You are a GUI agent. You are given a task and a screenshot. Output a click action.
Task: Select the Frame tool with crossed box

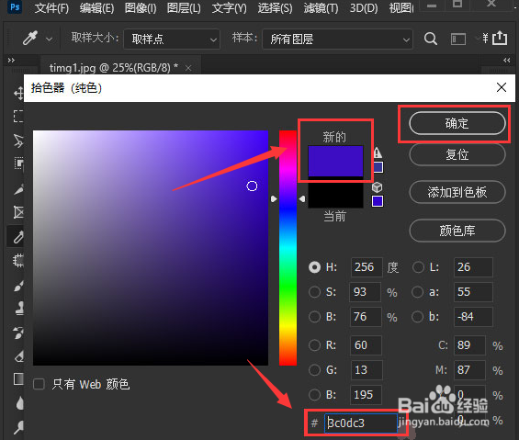click(x=18, y=212)
